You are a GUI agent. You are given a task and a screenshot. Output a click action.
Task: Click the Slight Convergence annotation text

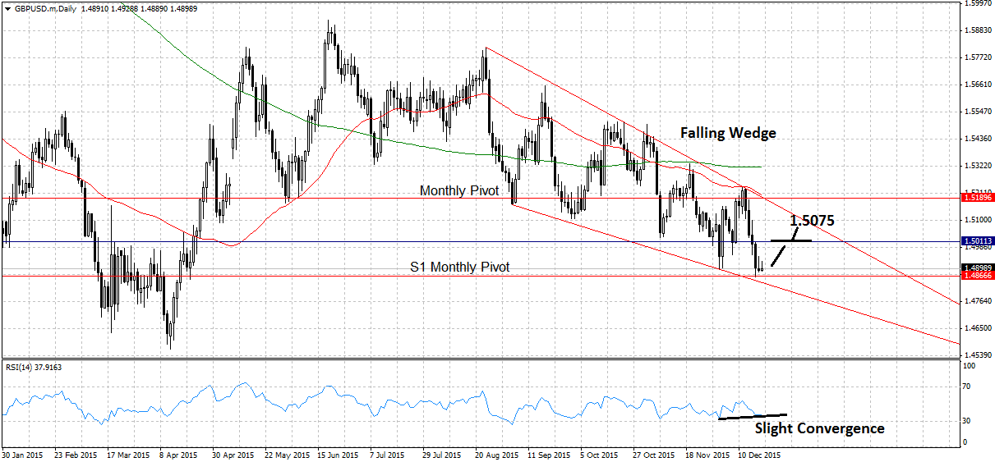coord(819,428)
